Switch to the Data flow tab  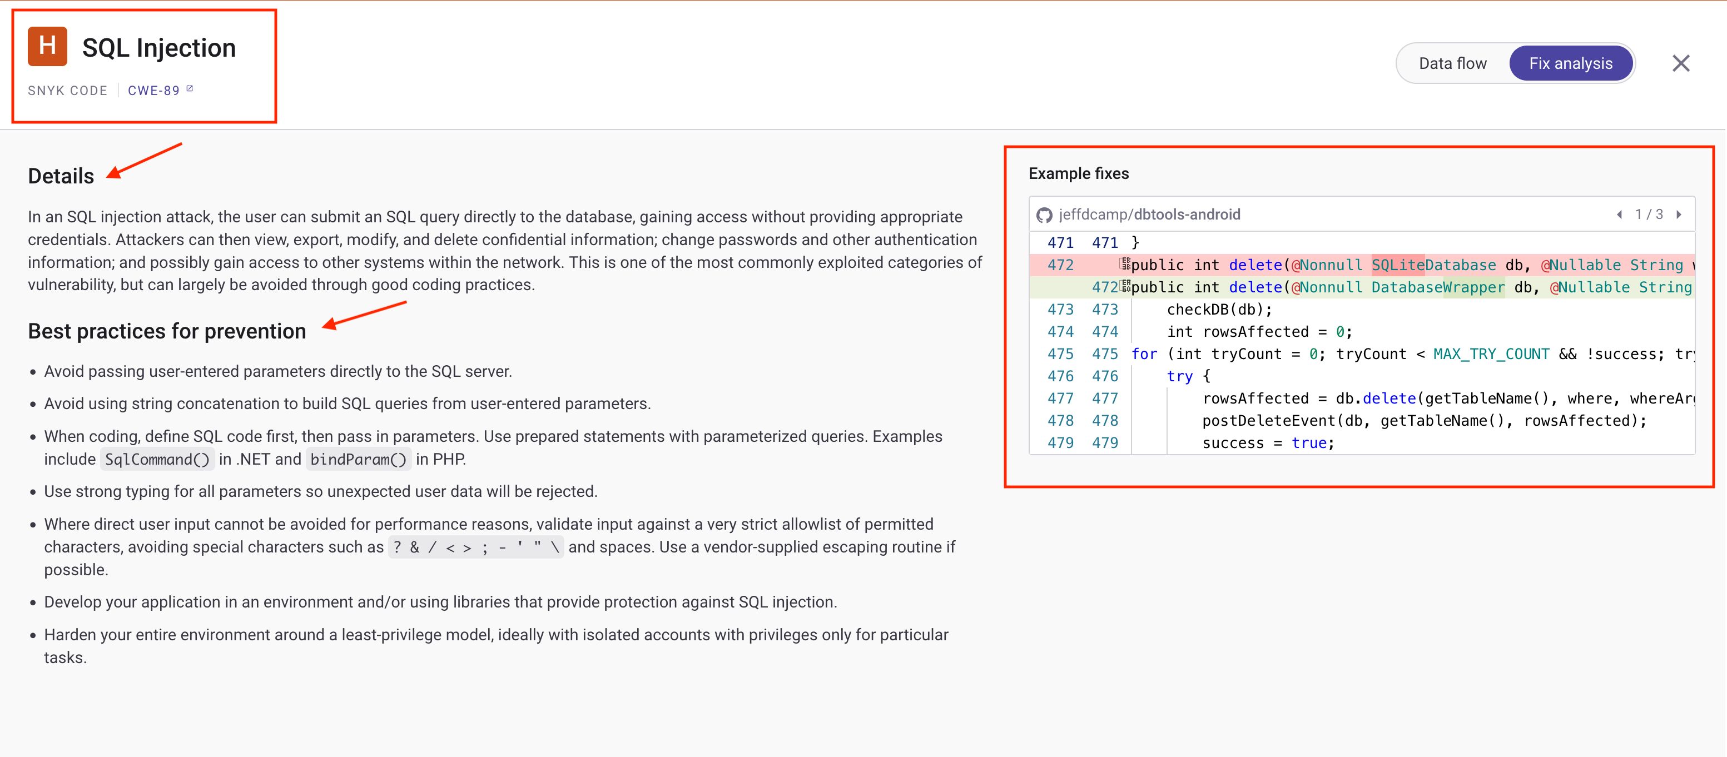click(1452, 63)
